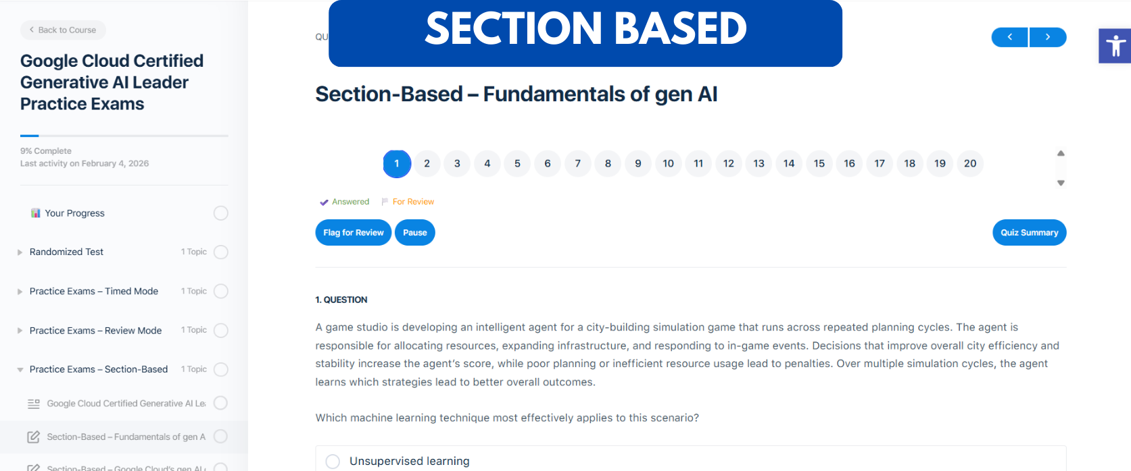
Task: Click the course progress bar
Action: click(x=124, y=136)
